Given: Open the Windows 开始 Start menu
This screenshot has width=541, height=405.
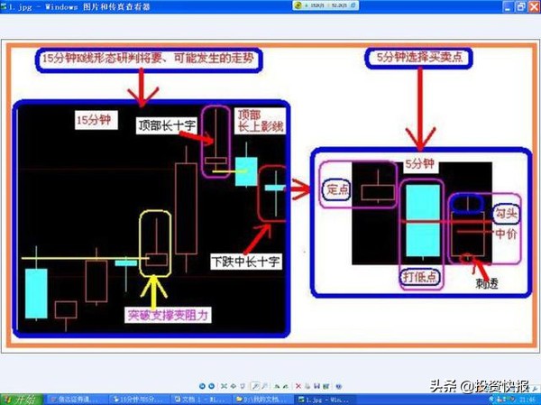Looking at the screenshot, I should tap(20, 399).
